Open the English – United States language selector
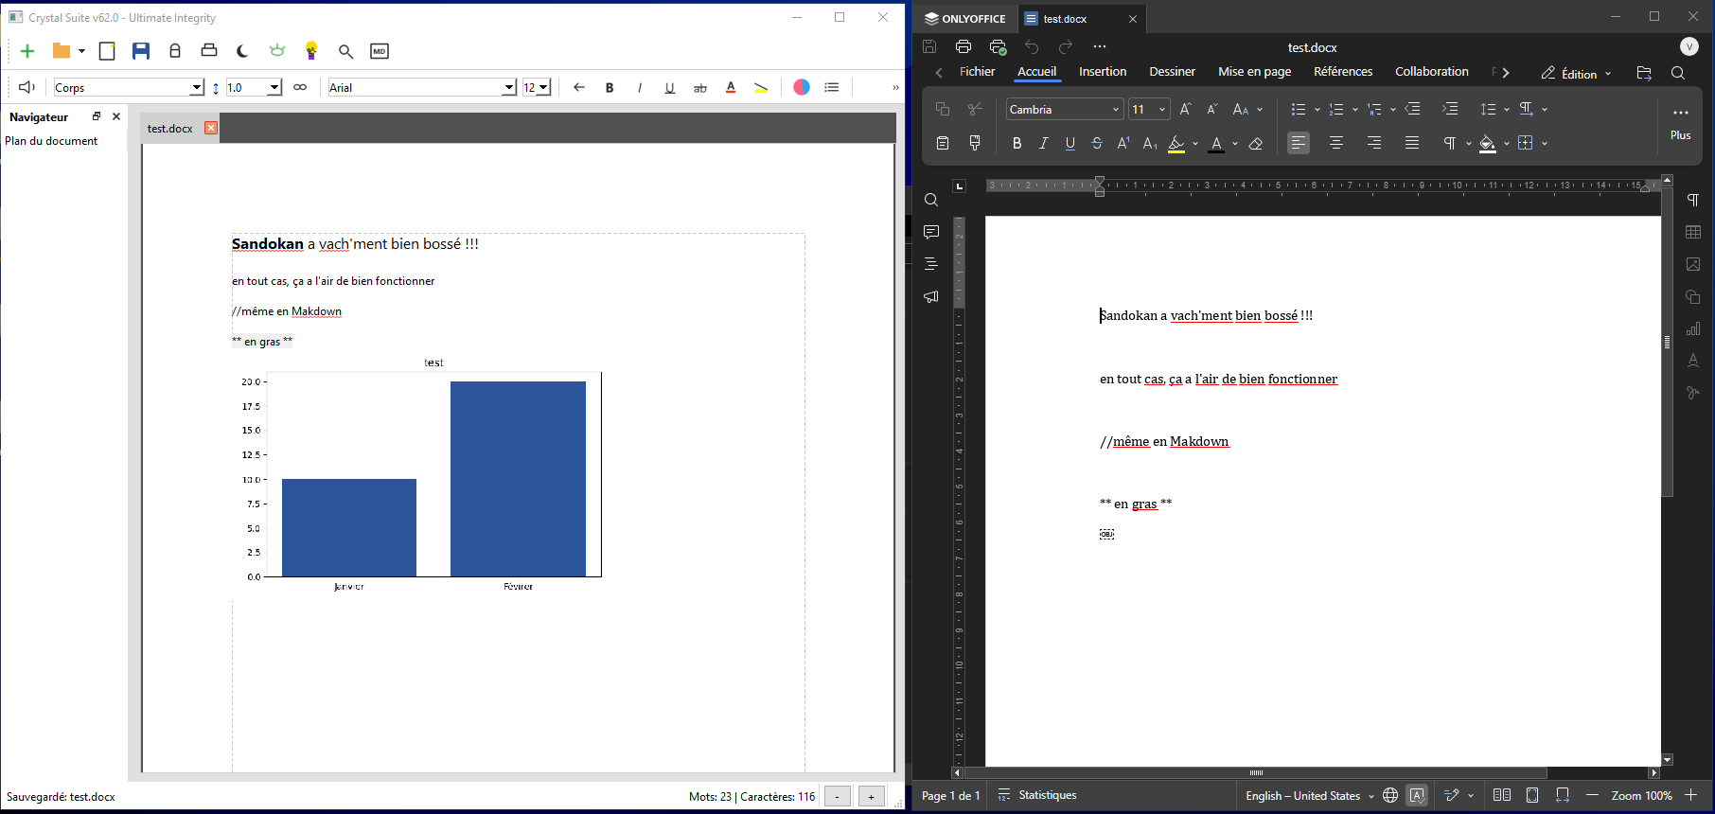 pos(1309,795)
